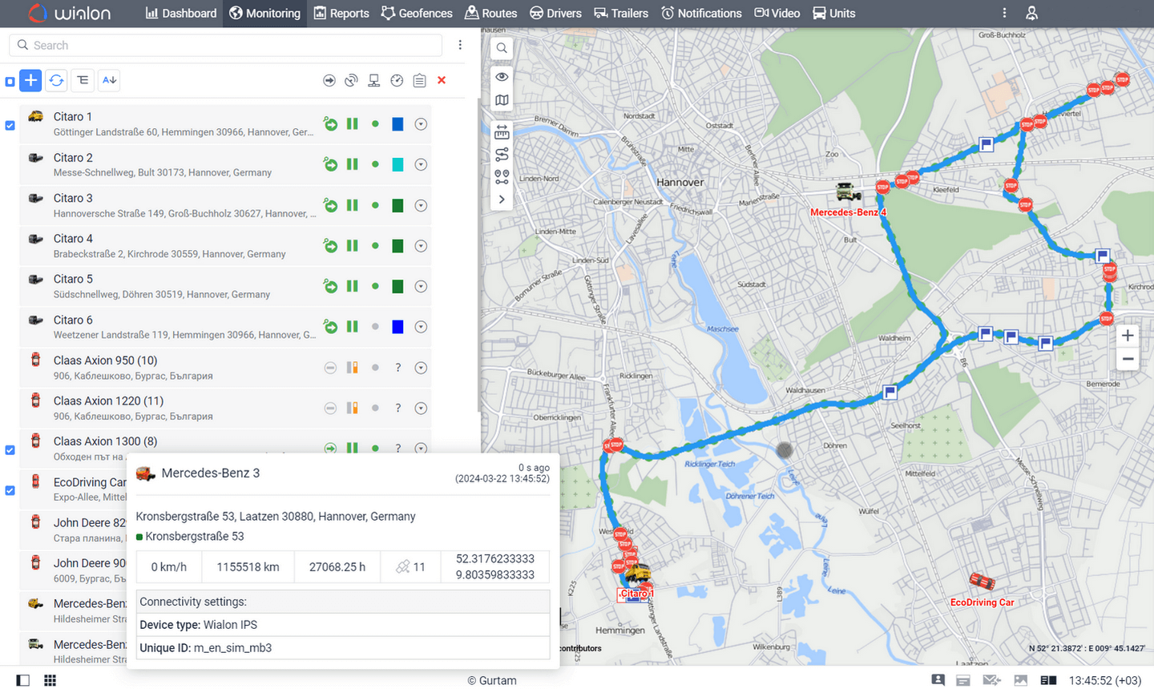1154x693 pixels.
Task: Expand the options dropdown for Citaro 5
Action: coord(421,286)
